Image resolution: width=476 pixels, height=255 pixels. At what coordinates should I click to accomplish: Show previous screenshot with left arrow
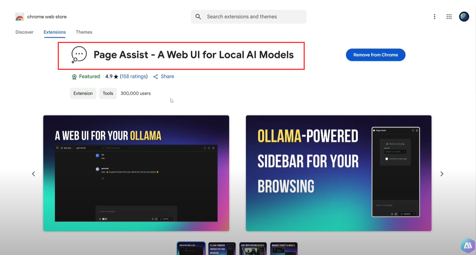[33, 174]
